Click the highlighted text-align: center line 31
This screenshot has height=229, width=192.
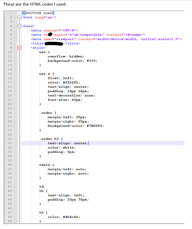[103, 143]
